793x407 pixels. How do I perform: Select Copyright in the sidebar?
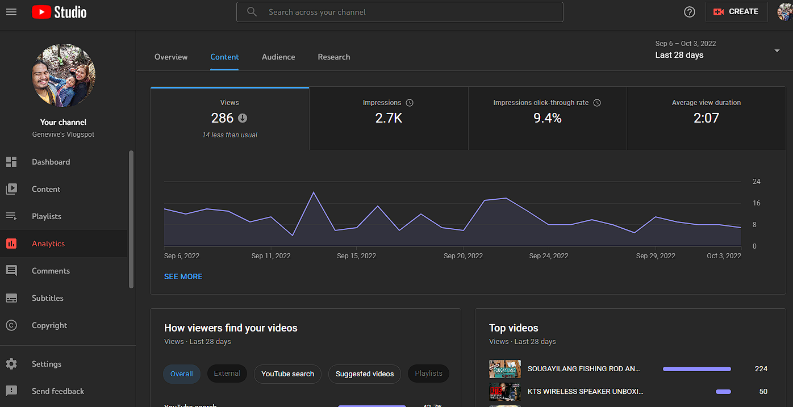coord(64,325)
